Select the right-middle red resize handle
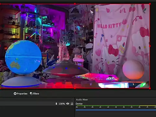The width and height of the screenshot is (156, 117). click(x=150, y=46)
